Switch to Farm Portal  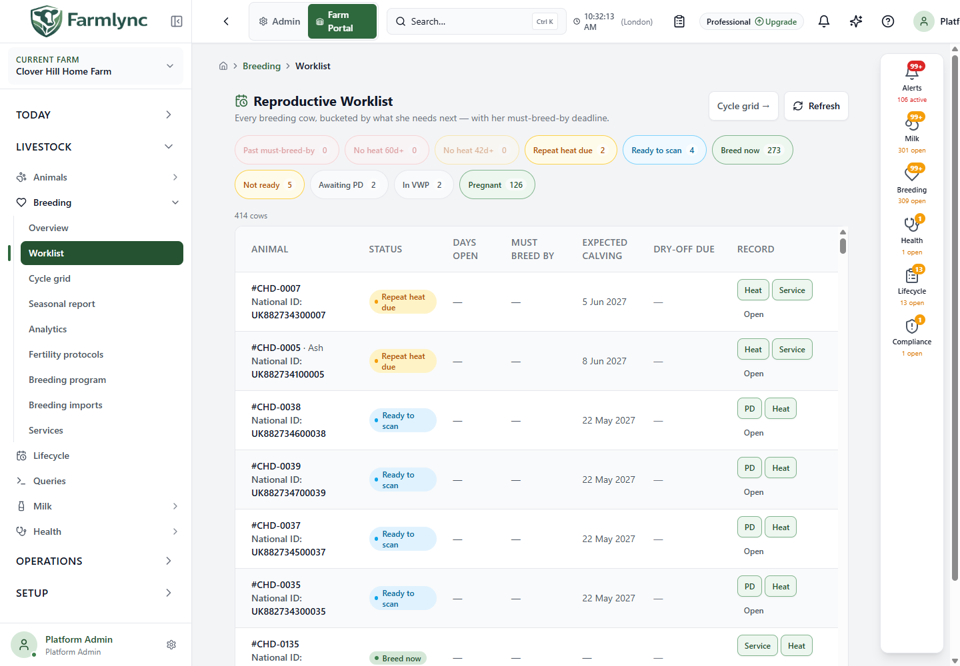point(342,21)
